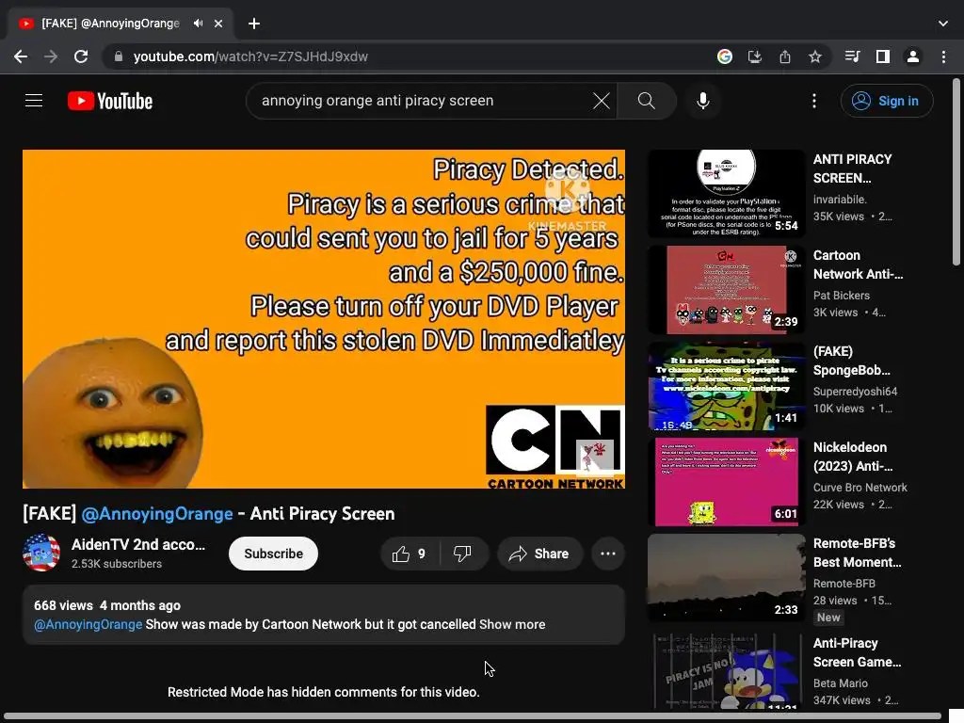Share this page from the address bar
The height and width of the screenshot is (723, 964).
pos(785,56)
